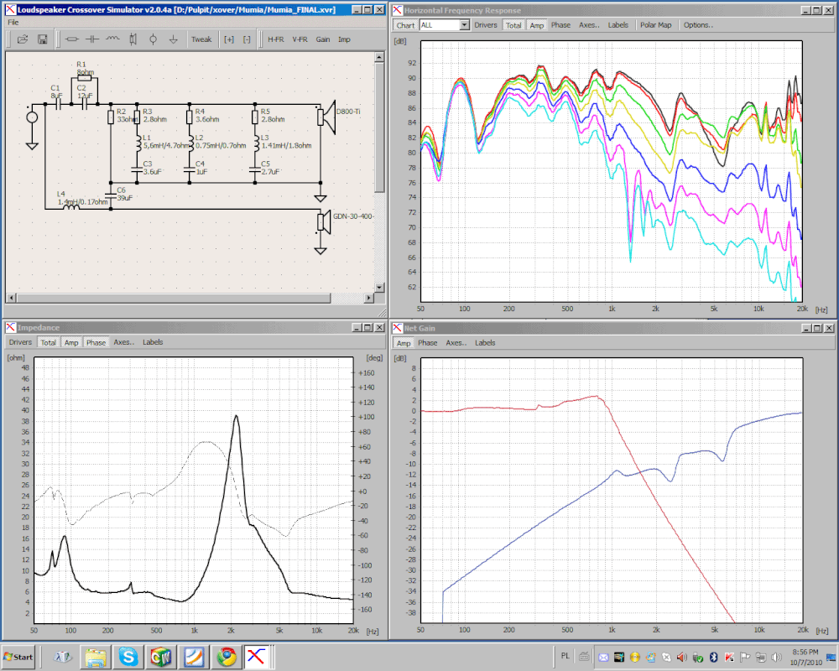
Task: Open Windows Explorer folder in taskbar
Action: pos(96,657)
